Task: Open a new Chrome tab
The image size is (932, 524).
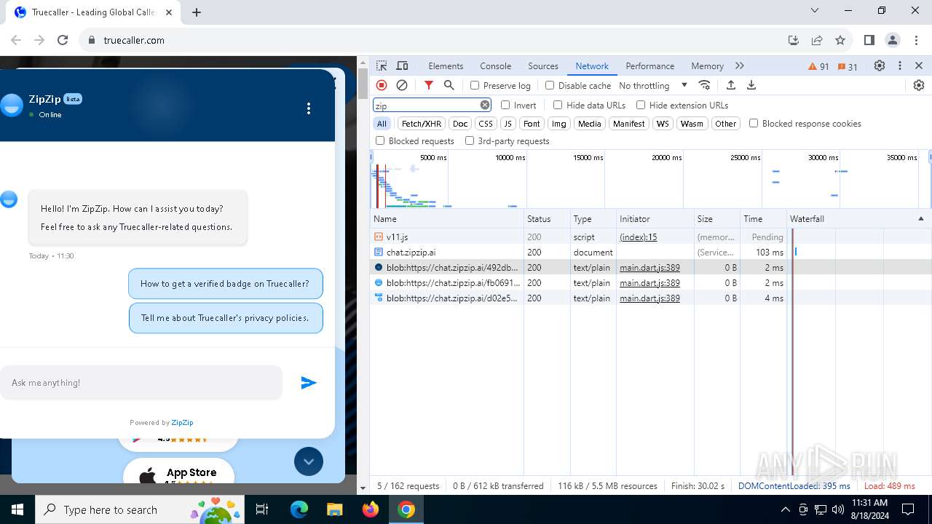Action: tap(197, 12)
